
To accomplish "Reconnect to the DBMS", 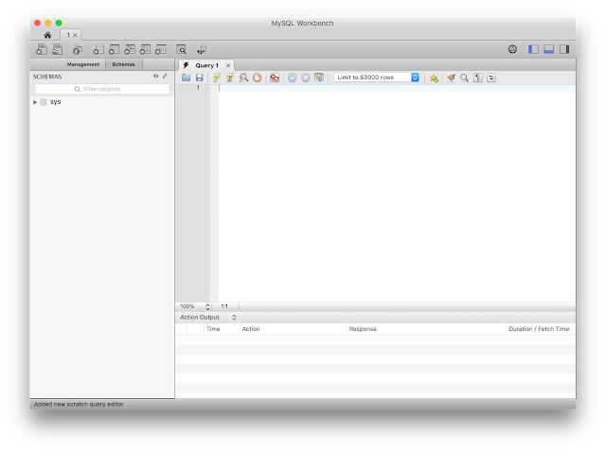I will click(x=202, y=49).
